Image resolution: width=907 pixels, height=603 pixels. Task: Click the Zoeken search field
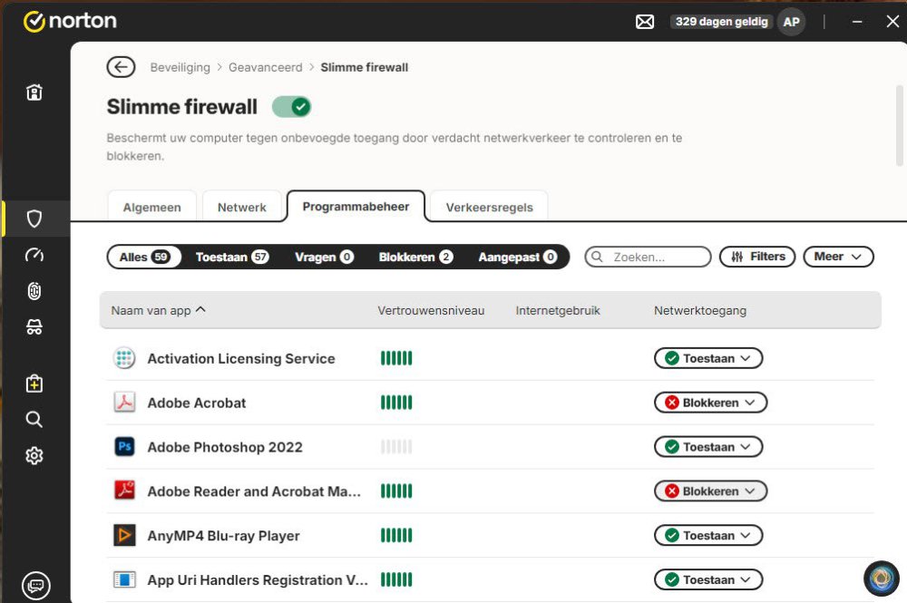648,257
